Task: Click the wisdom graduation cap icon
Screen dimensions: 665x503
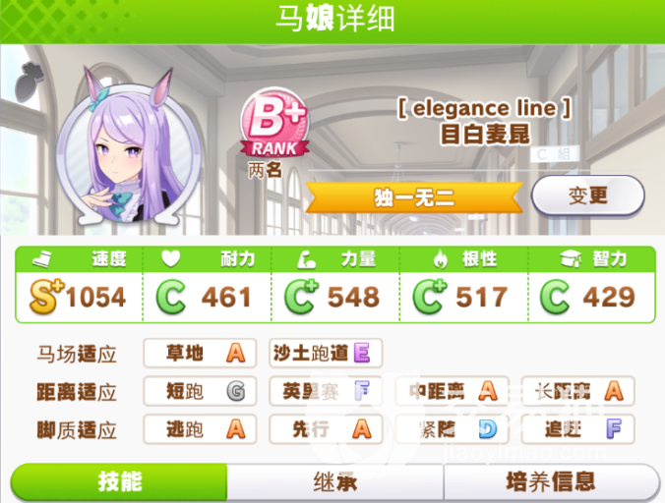Action: pos(571,258)
